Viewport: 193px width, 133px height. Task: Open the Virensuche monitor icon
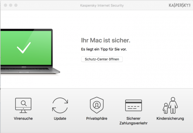click(x=23, y=105)
